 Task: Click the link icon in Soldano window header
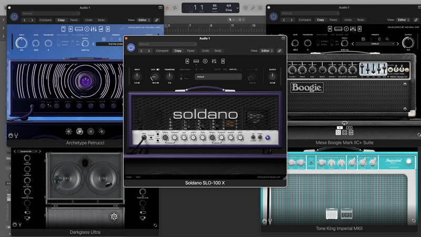click(x=279, y=51)
